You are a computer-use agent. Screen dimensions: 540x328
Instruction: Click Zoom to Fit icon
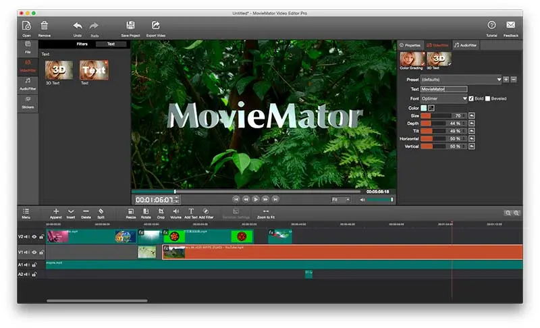point(266,211)
